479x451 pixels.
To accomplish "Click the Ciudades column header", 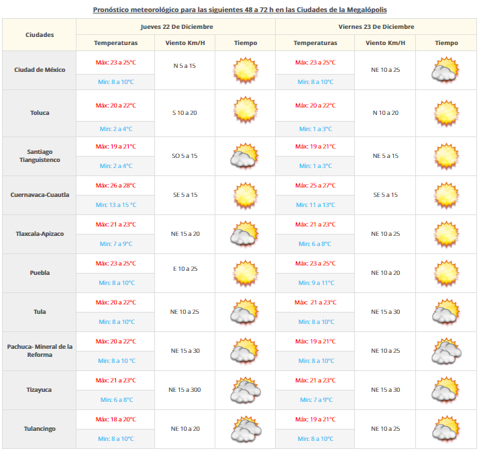I will [40, 34].
